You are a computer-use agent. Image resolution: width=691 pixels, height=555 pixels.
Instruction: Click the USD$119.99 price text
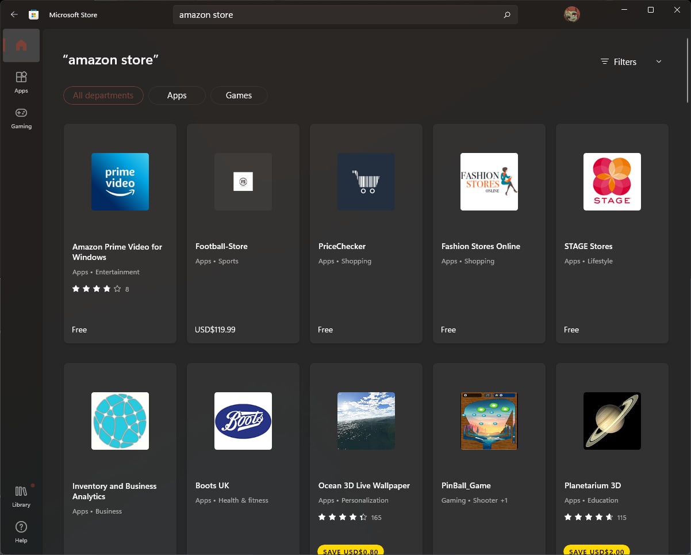[x=216, y=330]
